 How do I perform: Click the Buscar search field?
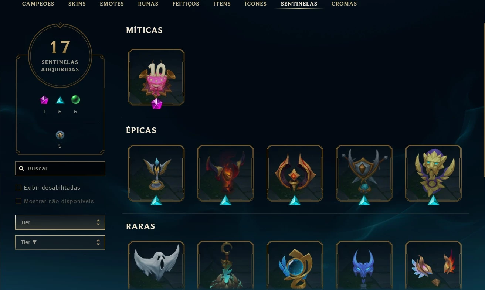60,168
